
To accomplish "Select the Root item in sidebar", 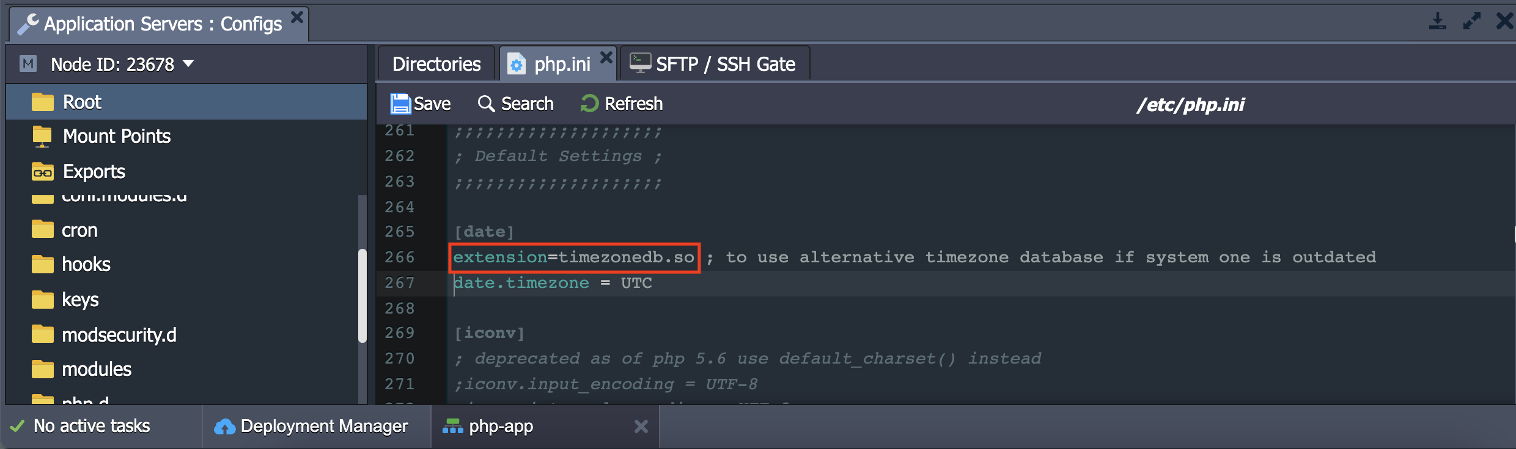I will coord(186,102).
